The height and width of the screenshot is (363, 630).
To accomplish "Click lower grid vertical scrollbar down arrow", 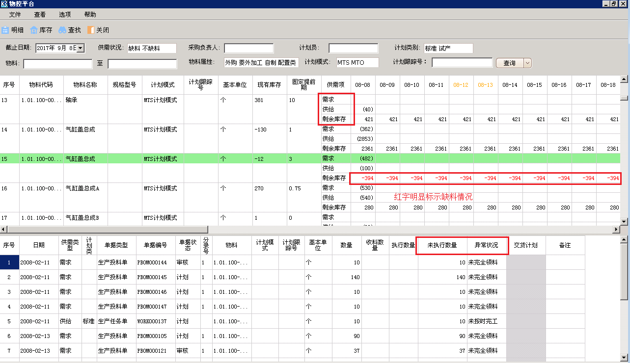I will (624, 357).
